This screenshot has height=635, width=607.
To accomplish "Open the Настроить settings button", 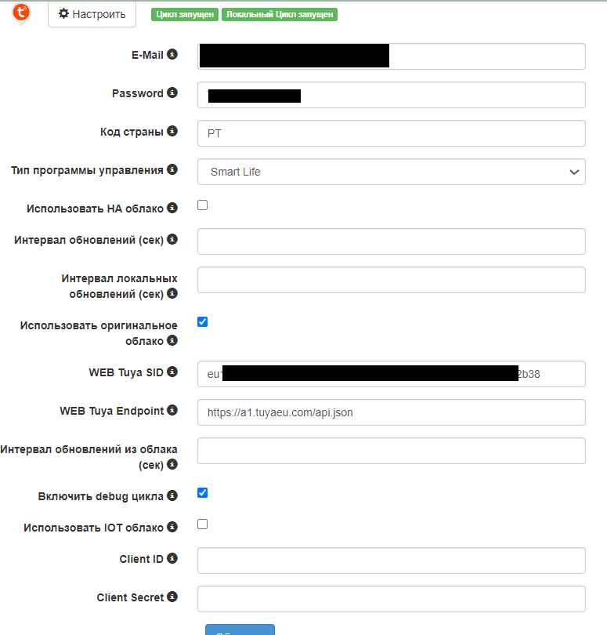I will [92, 14].
